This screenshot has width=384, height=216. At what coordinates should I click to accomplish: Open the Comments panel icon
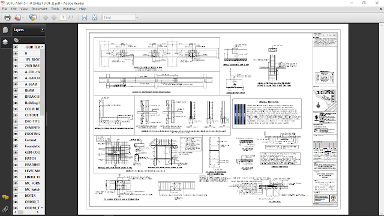[5, 197]
